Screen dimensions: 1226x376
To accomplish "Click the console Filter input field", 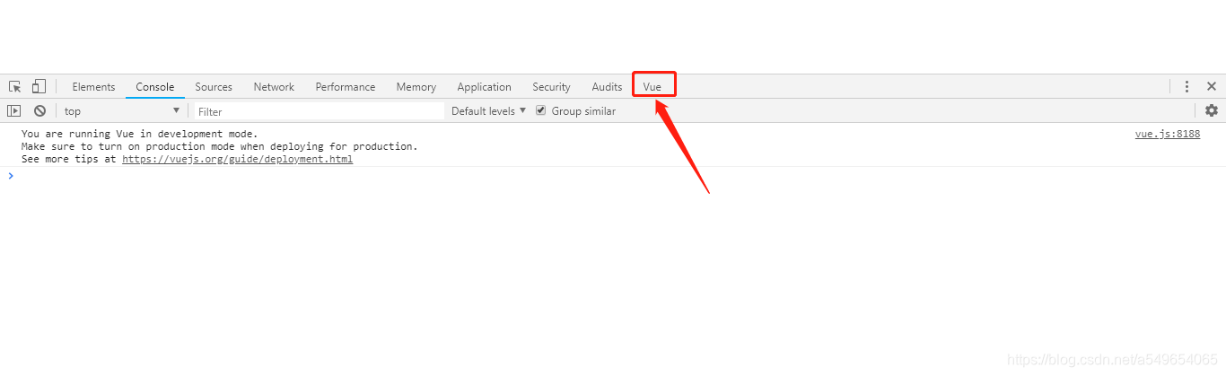I will pos(320,111).
